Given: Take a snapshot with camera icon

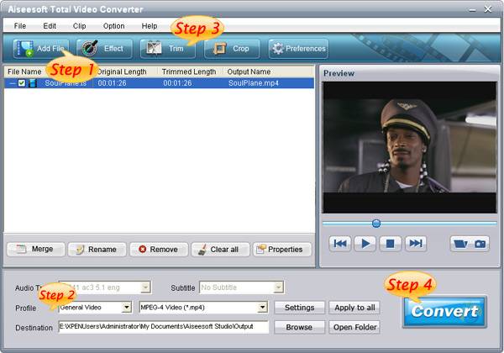Looking at the screenshot, I should (480, 244).
